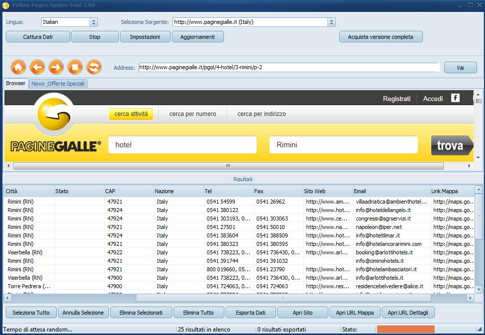Image resolution: width=485 pixels, height=335 pixels.
Task: Click Acquista versione completa
Action: coord(381,37)
